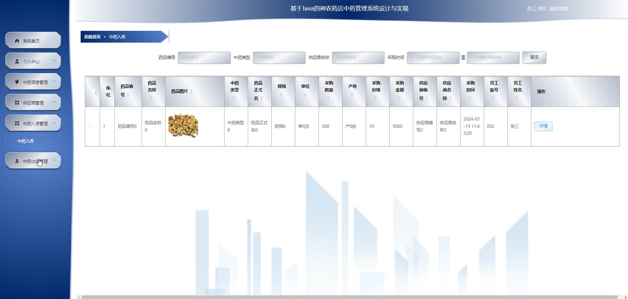Sort by the 药品编号 column arrows
This screenshot has width=628, height=299.
[128, 95]
